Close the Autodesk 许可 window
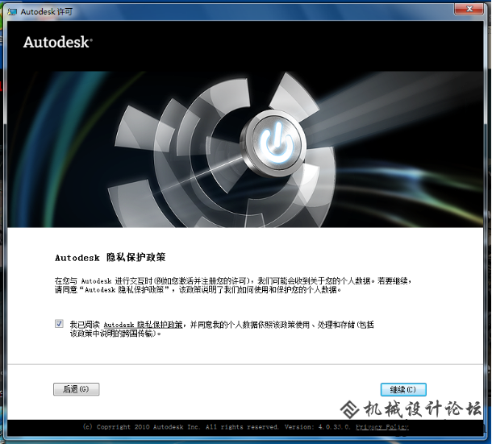This screenshot has width=492, height=444. 469,9
